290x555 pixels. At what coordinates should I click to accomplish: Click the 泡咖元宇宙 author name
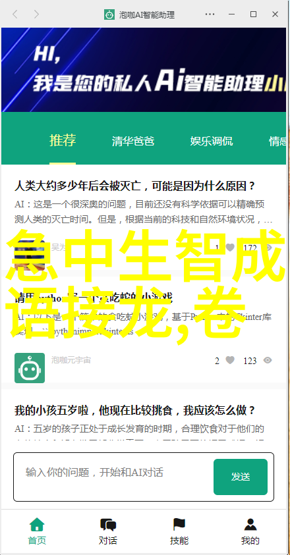tap(71, 360)
